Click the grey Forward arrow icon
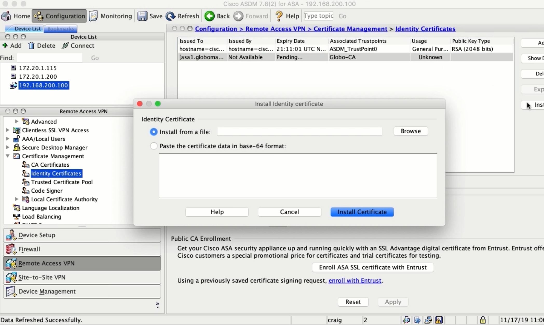 click(x=238, y=16)
